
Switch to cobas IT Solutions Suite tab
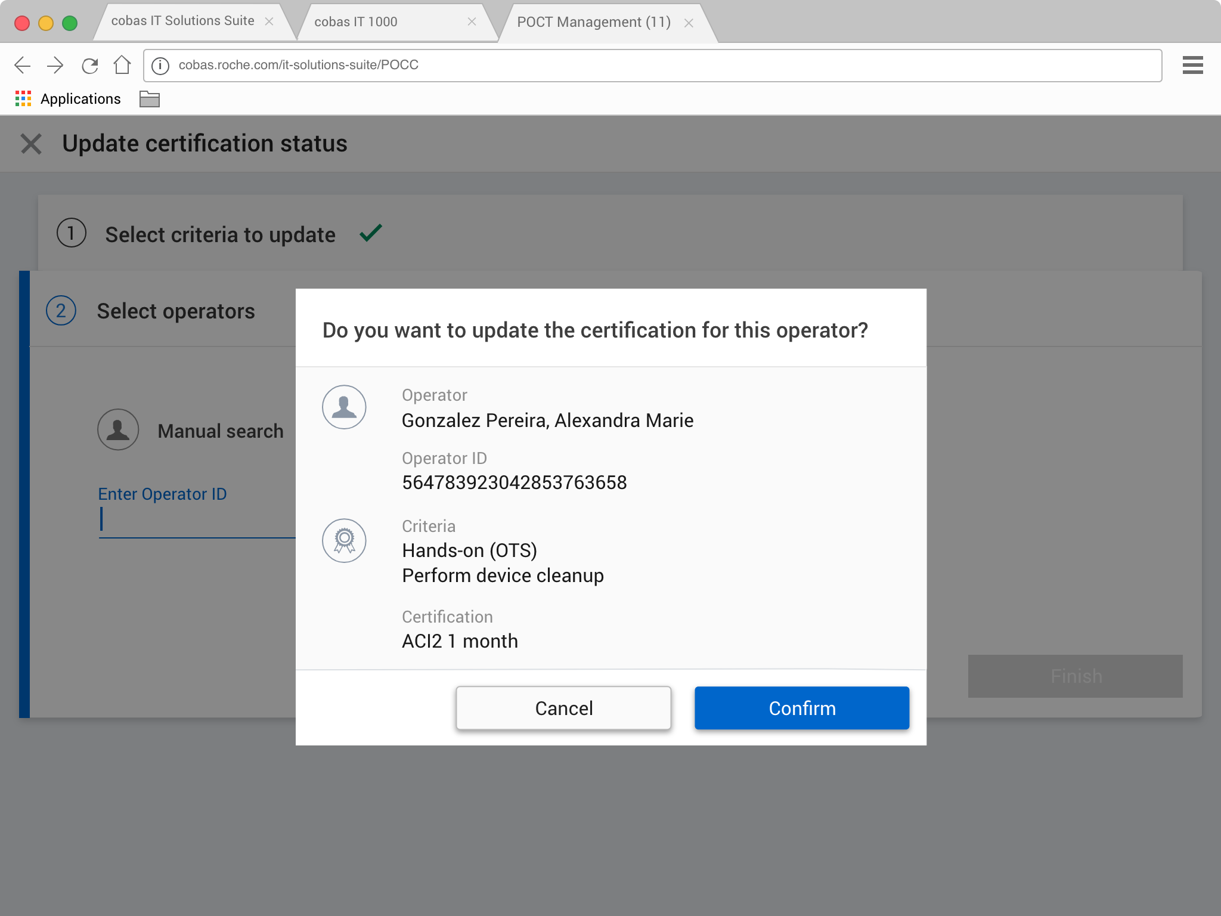182,21
